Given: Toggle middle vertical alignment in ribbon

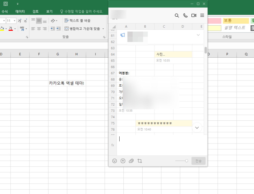Looking at the screenshot, I should [x=39, y=21].
